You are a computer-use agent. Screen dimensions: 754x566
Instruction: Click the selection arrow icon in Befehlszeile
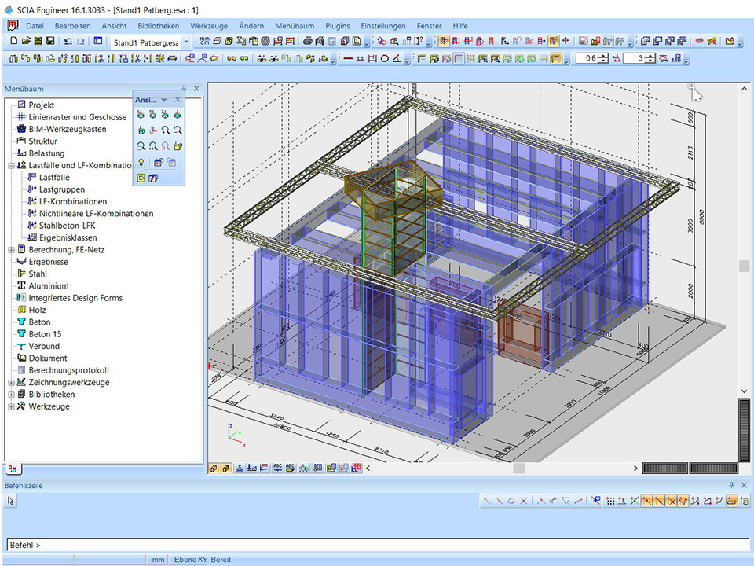pos(12,501)
